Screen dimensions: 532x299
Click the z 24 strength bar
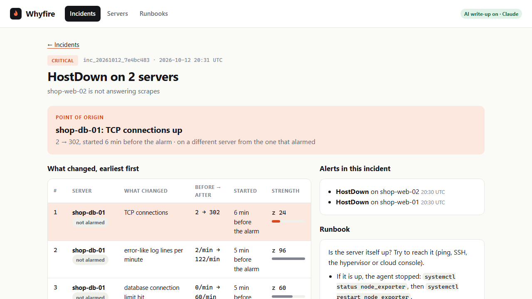coord(288,221)
